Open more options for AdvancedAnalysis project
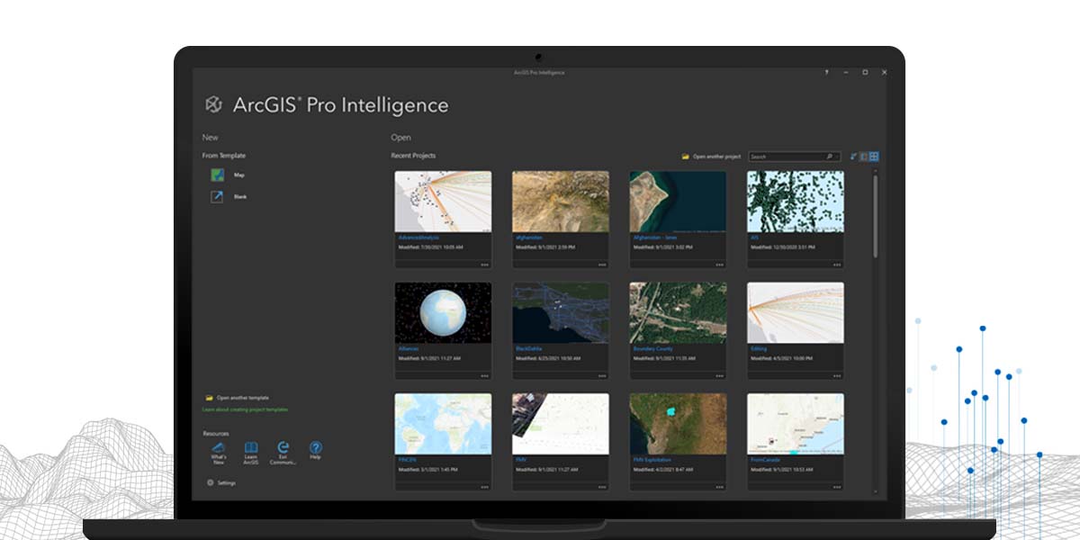 tap(484, 265)
